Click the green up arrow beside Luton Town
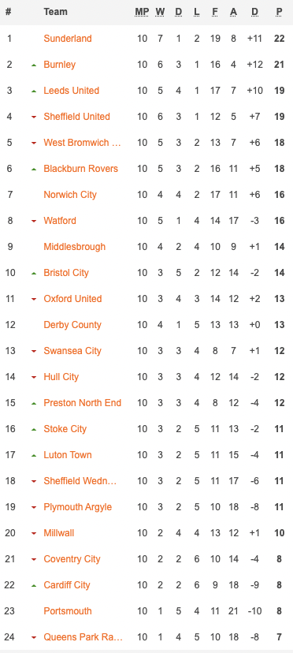This screenshot has width=293, height=653. point(34,456)
